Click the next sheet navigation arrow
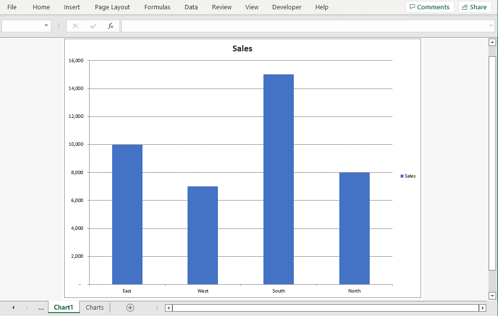The height and width of the screenshot is (316, 498). [x=27, y=307]
